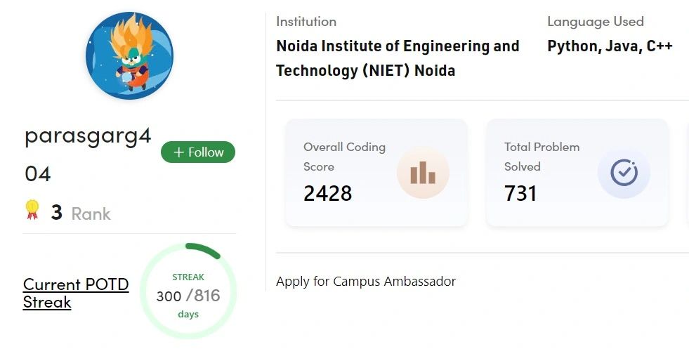The width and height of the screenshot is (689, 349).
Task: Click the parasgarg404 username text
Action: [x=88, y=154]
